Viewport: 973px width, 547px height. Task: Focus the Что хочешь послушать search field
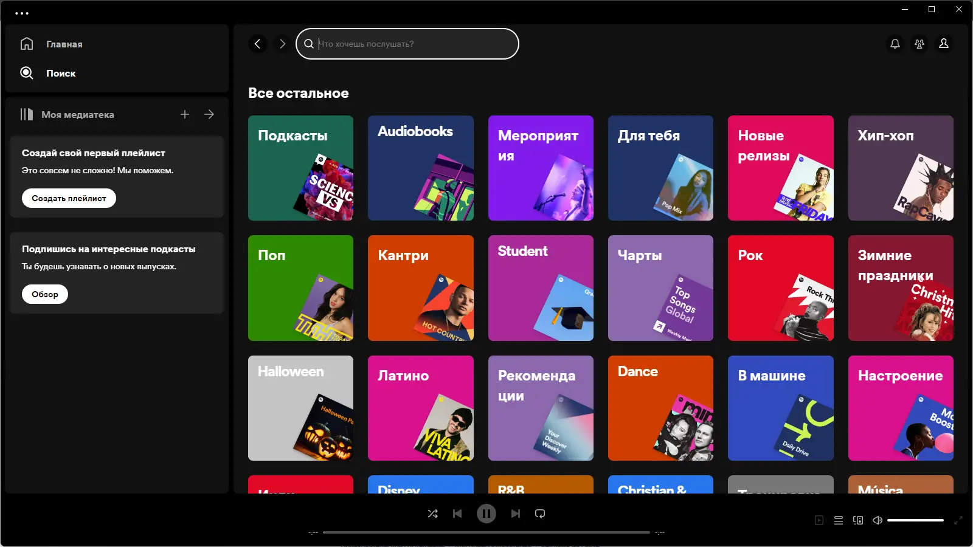[407, 44]
